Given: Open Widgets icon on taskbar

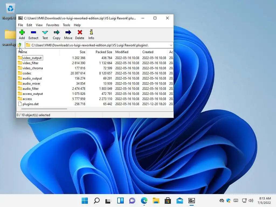Looking at the screenshot, I should [120, 201].
